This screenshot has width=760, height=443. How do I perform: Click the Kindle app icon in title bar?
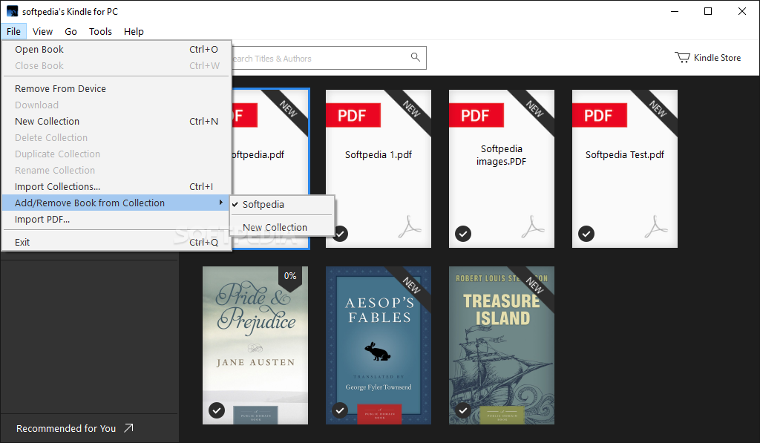coord(12,11)
